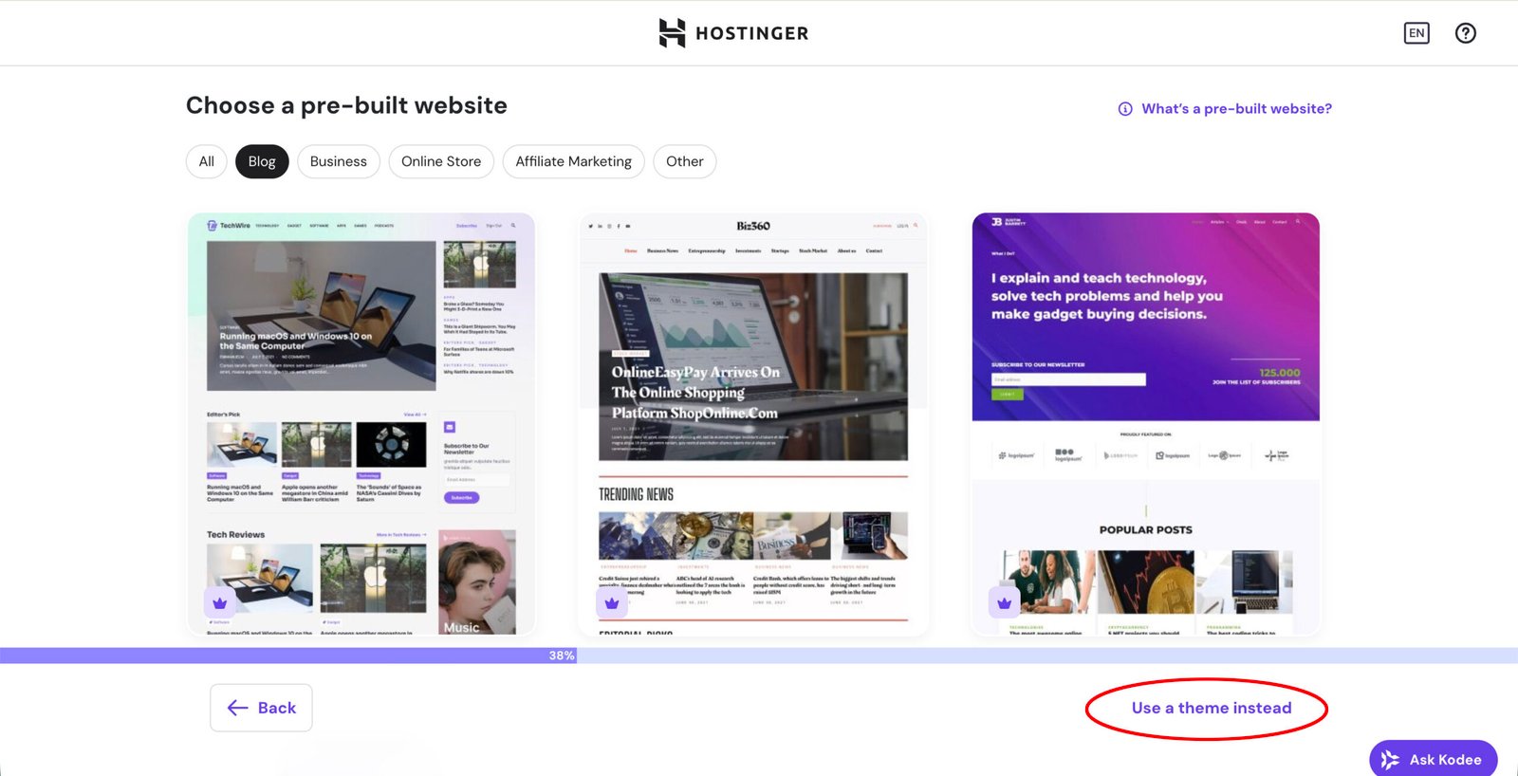Click Use a theme instead
Image resolution: width=1518 pixels, height=776 pixels.
pos(1211,708)
